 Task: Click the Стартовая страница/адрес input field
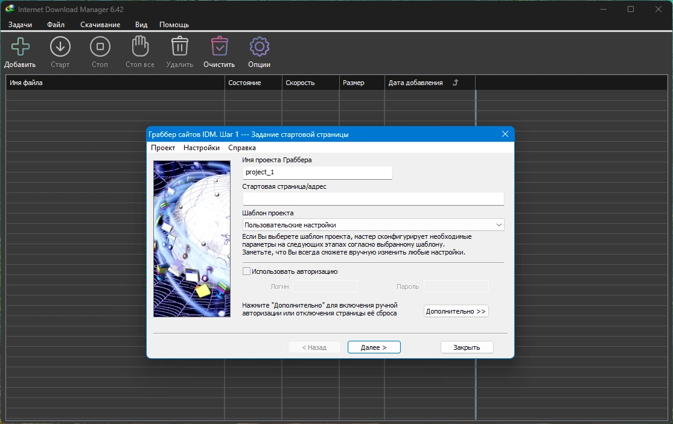[x=373, y=198]
